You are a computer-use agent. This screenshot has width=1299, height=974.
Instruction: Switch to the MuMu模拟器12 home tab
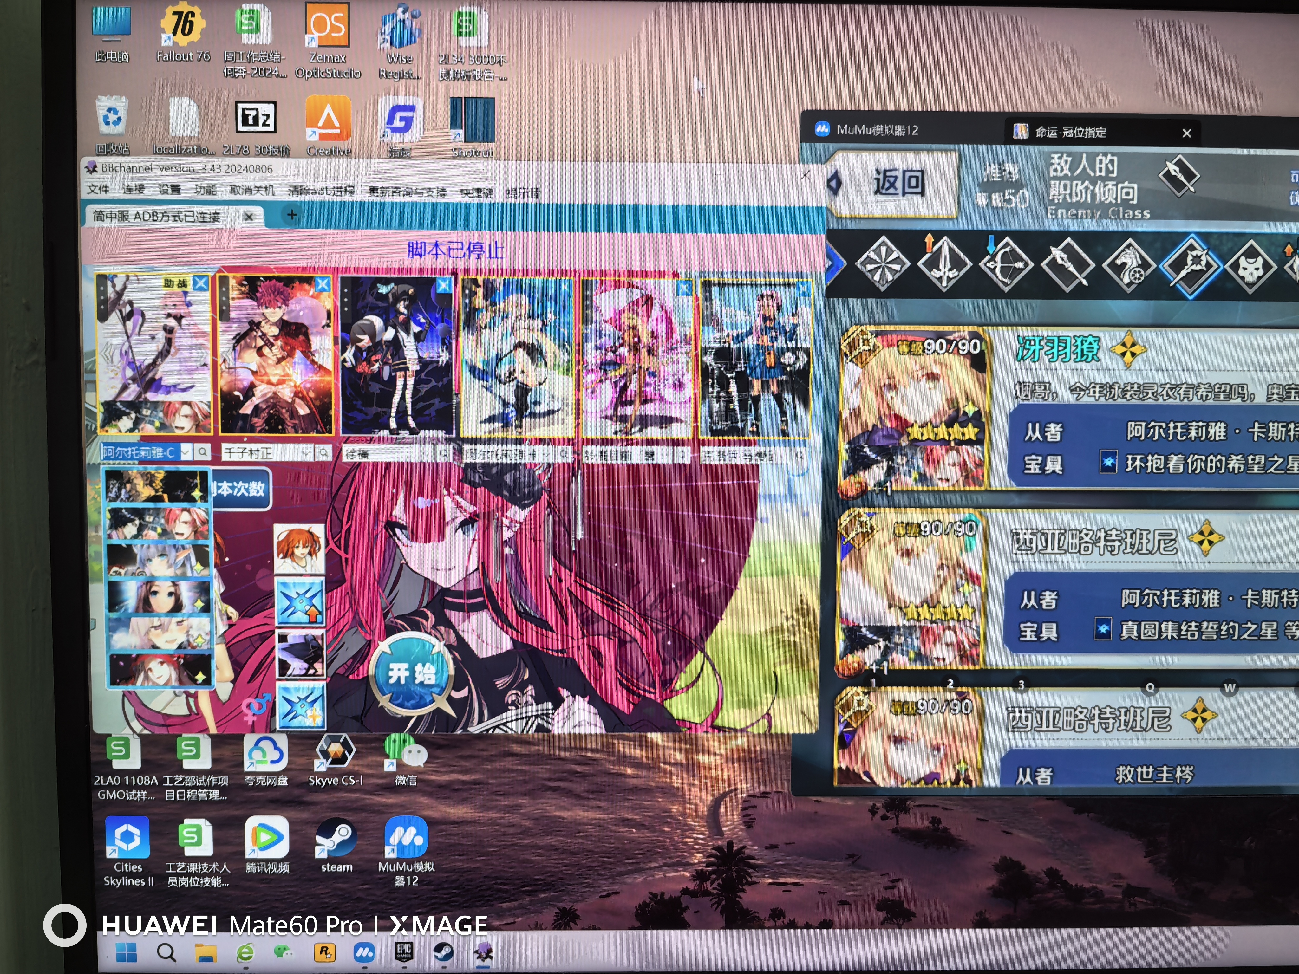click(867, 130)
